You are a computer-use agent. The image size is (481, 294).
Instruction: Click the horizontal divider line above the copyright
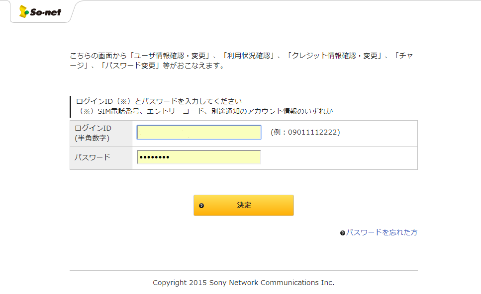point(244,271)
